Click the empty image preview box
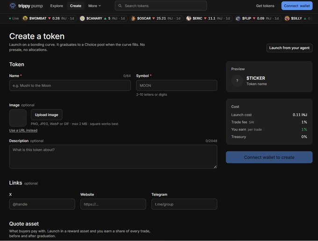The image size is (318, 241). click(18, 118)
